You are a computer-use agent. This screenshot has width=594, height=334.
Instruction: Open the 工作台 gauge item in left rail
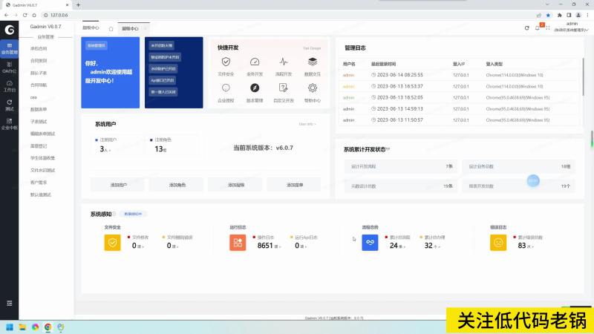(x=10, y=86)
